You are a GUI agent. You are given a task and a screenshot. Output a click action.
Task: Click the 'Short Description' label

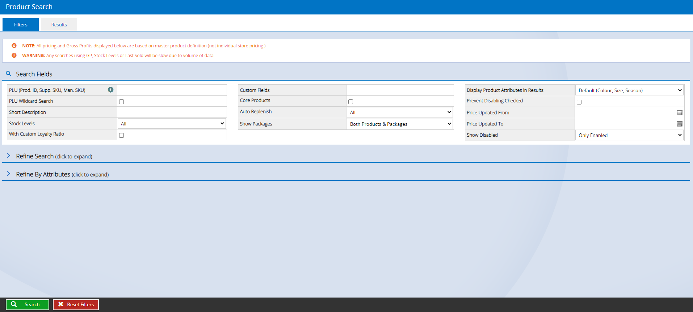tap(28, 112)
